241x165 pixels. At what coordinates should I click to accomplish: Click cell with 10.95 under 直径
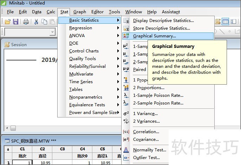[x=42, y=163]
